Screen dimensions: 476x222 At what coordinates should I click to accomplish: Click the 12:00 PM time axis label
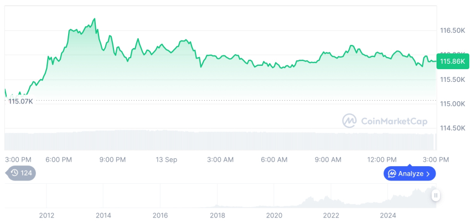click(382, 160)
